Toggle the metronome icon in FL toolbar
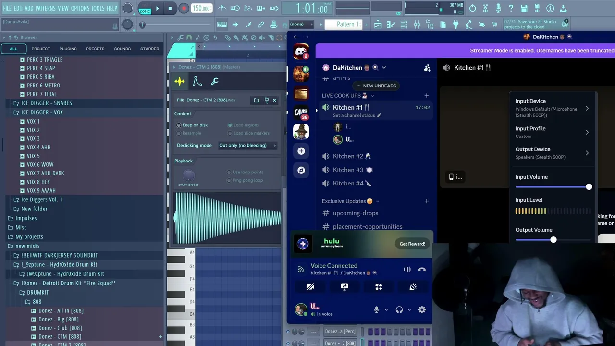 pos(222,8)
